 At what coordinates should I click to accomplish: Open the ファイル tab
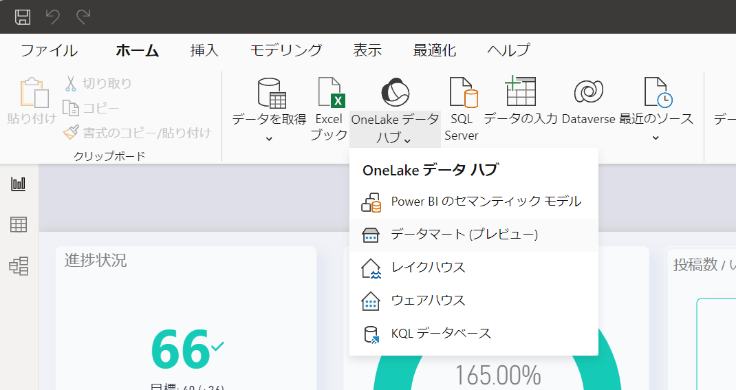pyautogui.click(x=50, y=50)
